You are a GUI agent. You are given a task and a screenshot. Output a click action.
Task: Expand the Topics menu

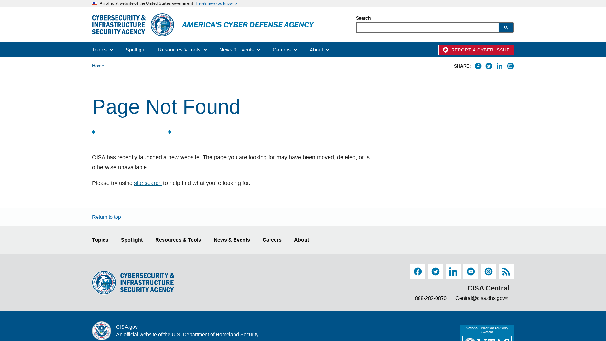coord(103,50)
